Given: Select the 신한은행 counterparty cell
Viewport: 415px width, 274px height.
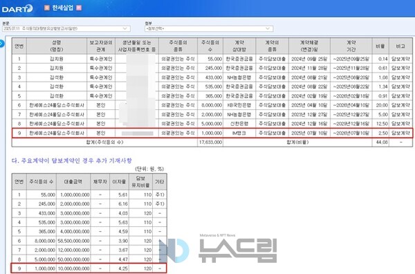Looking at the screenshot, I should pos(239,124).
